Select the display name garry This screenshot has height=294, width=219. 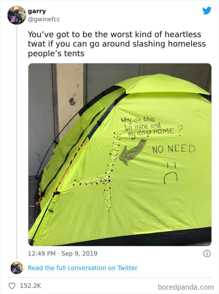[x=37, y=11]
